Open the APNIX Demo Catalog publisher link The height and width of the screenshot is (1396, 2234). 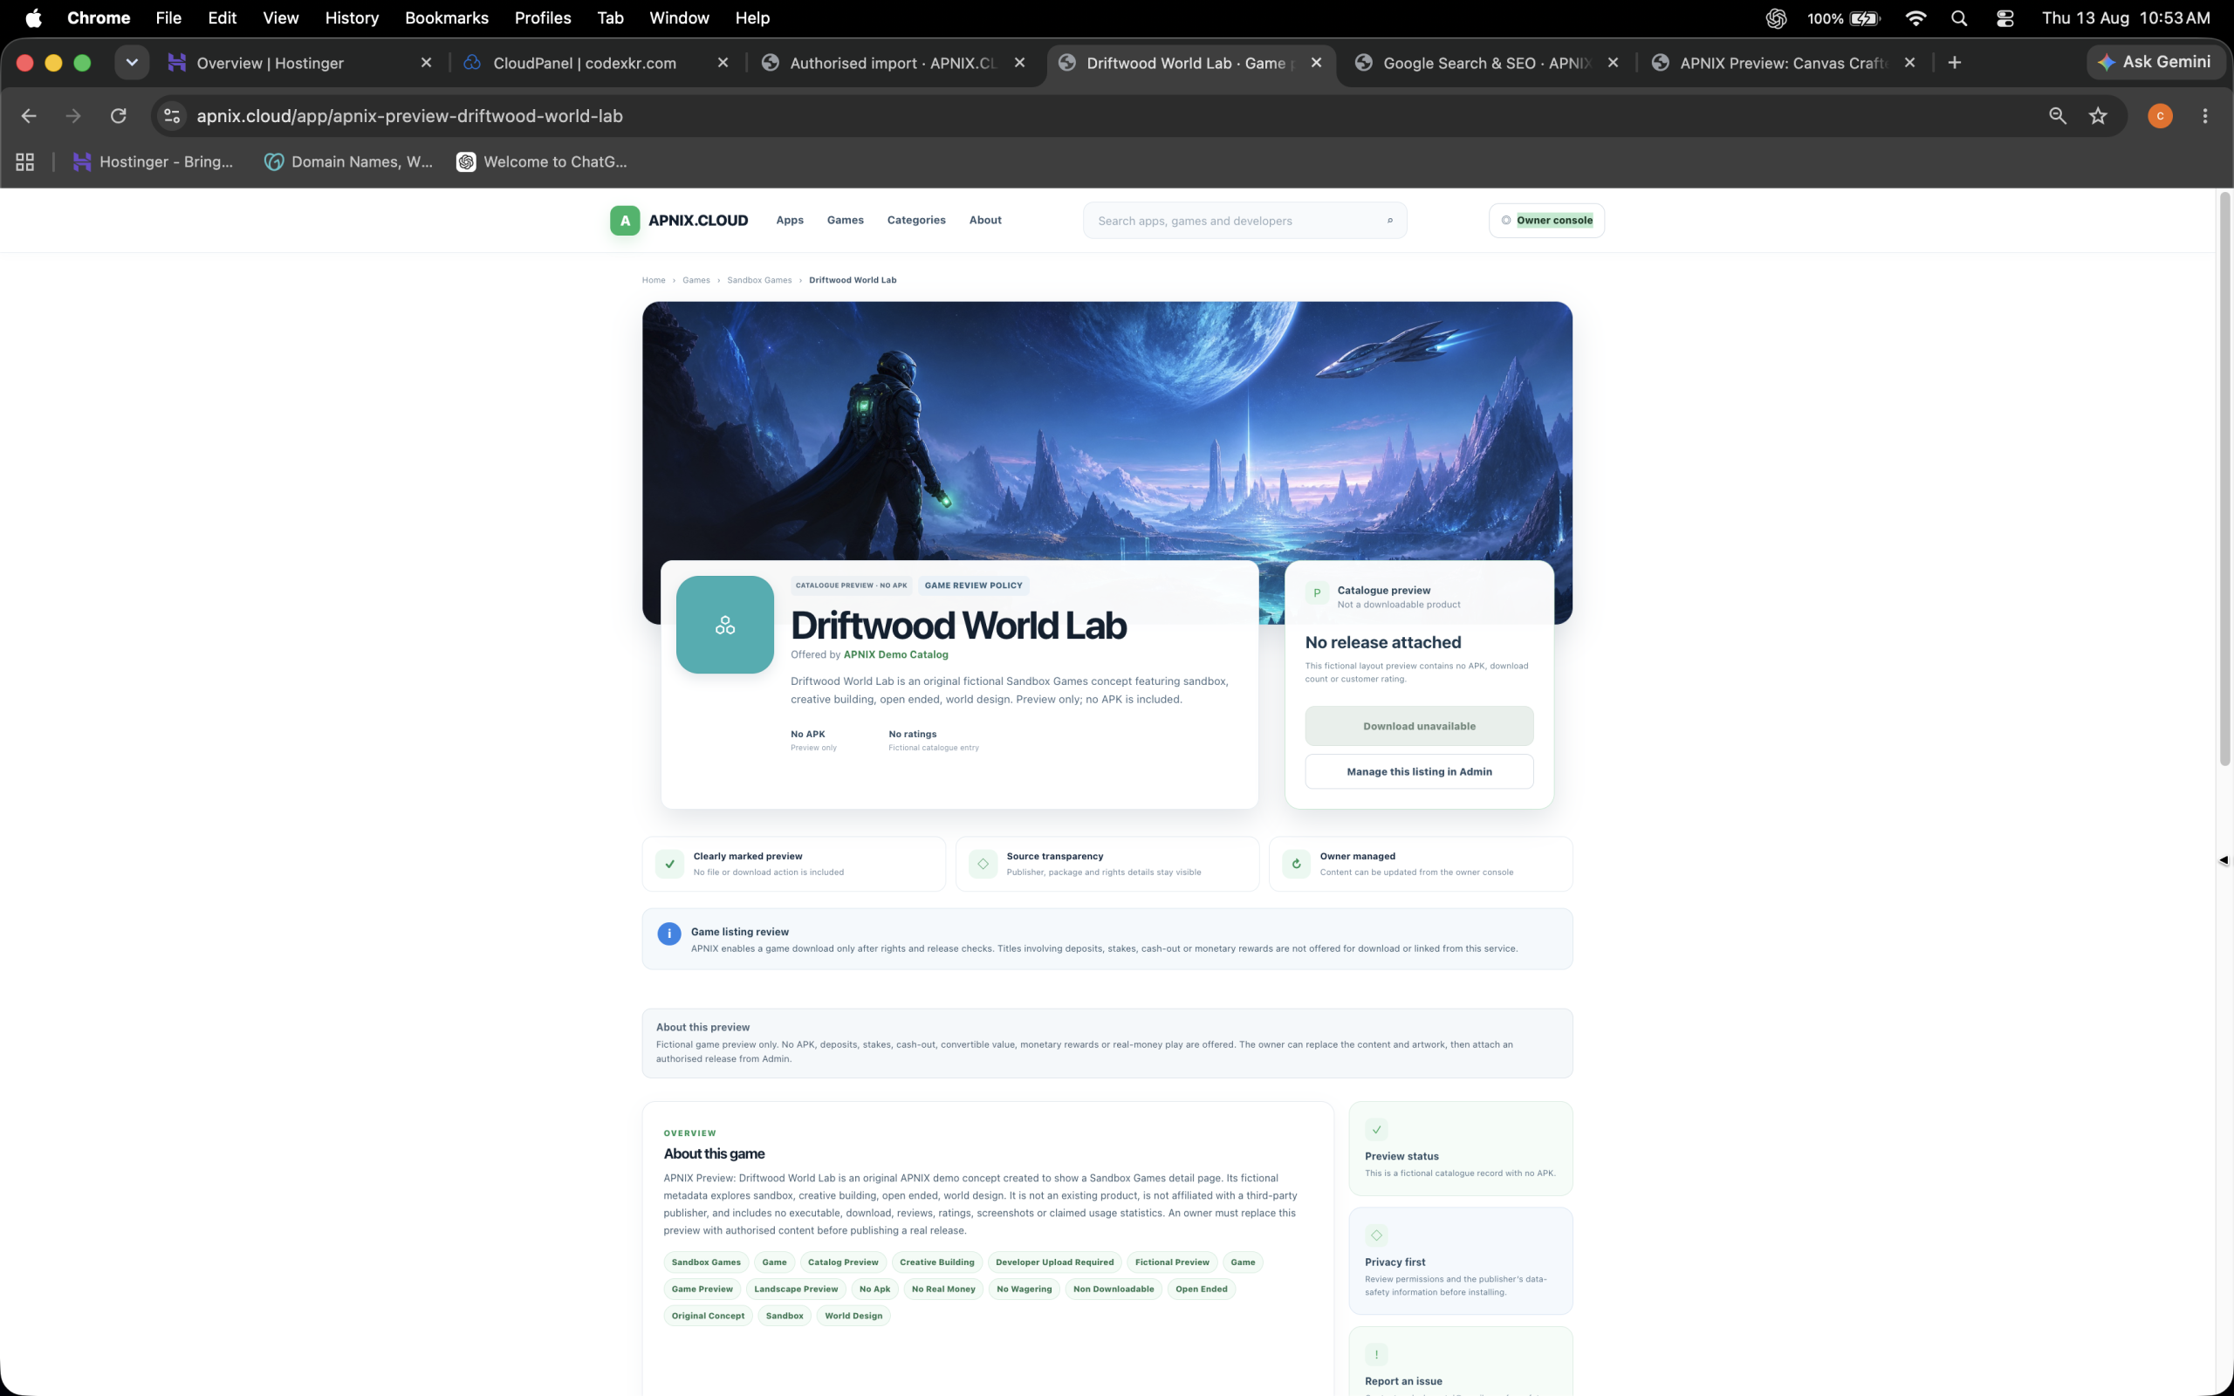[x=895, y=654]
